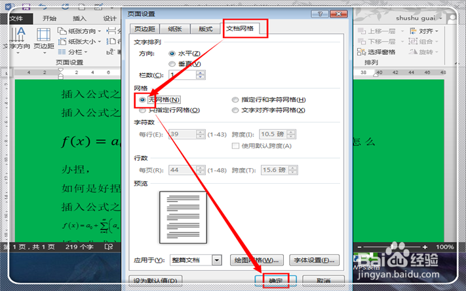Click the page preview thumbnail
The image size is (466, 291).
[x=183, y=218]
